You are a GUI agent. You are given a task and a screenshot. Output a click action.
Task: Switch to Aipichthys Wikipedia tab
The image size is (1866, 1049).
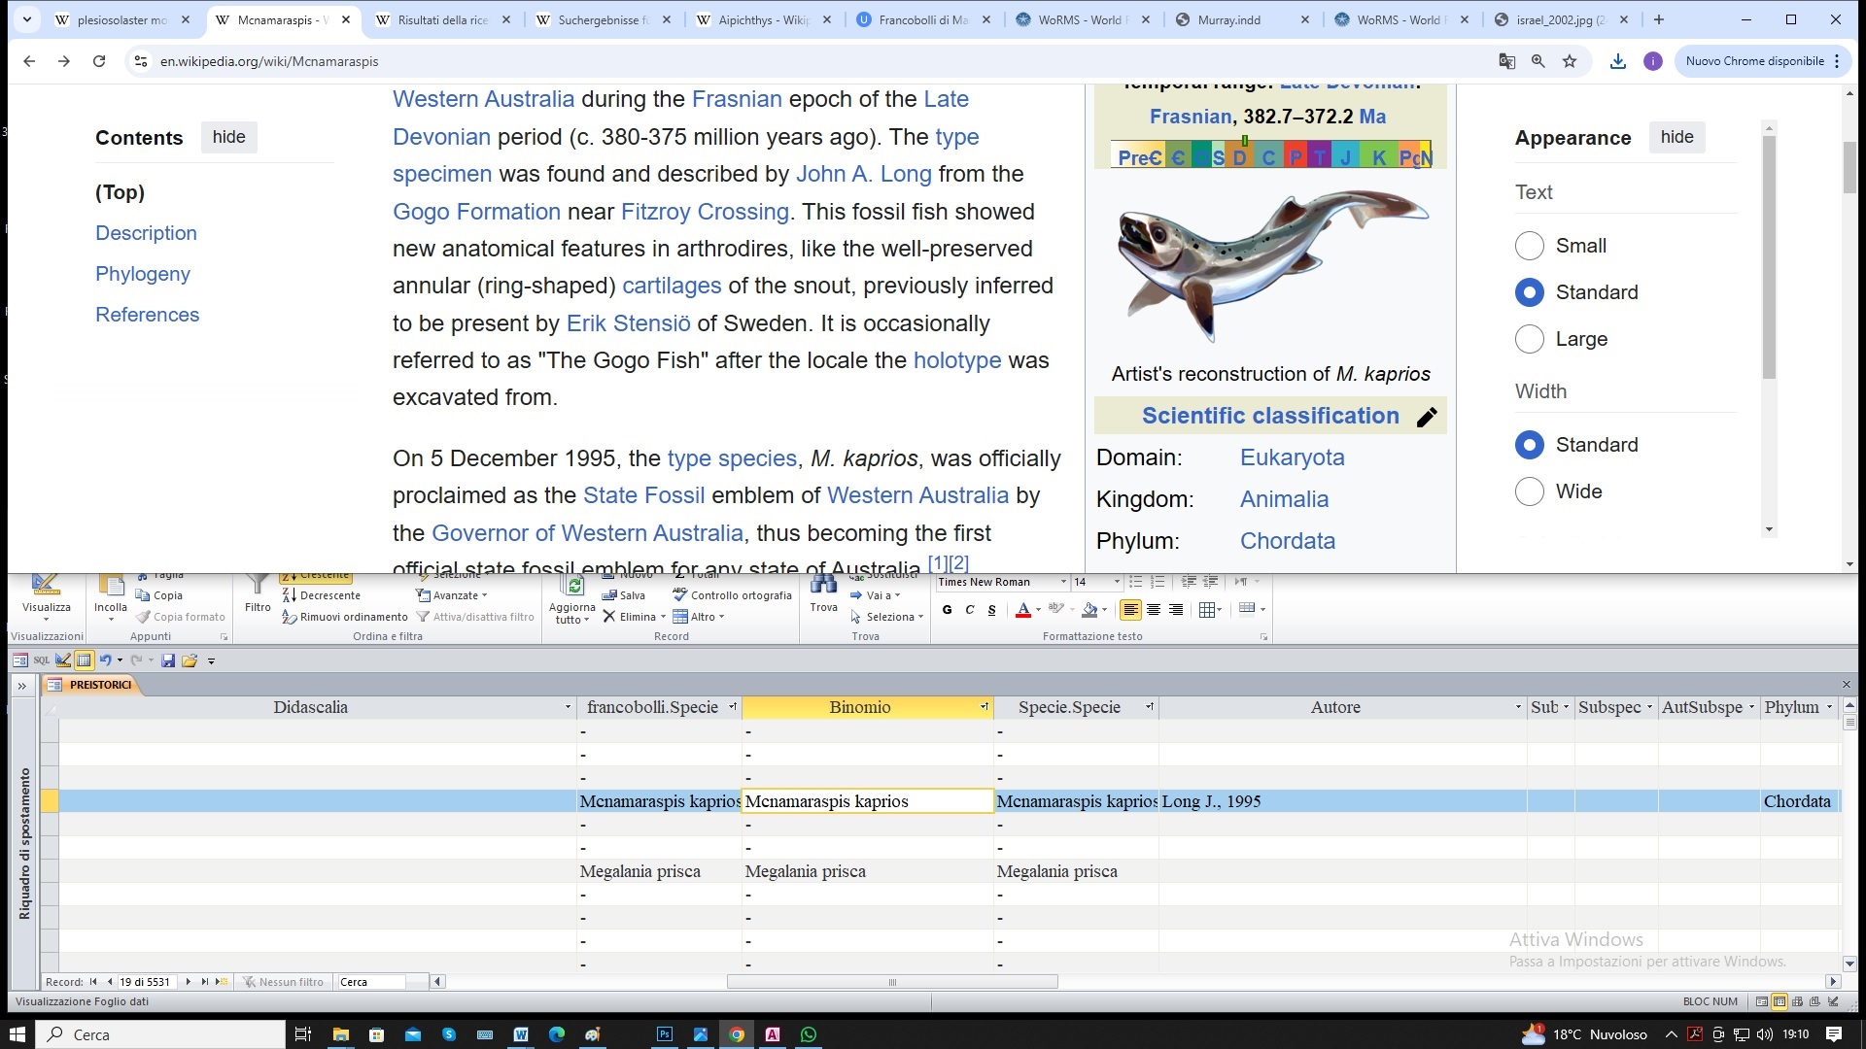pos(764,19)
